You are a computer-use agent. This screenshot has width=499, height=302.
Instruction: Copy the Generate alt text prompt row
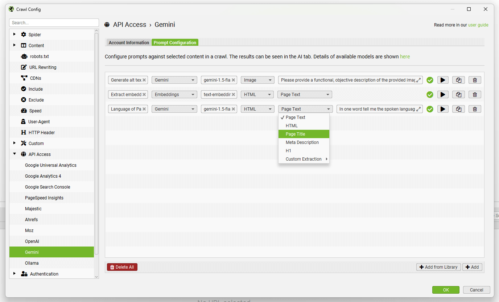[x=459, y=80]
